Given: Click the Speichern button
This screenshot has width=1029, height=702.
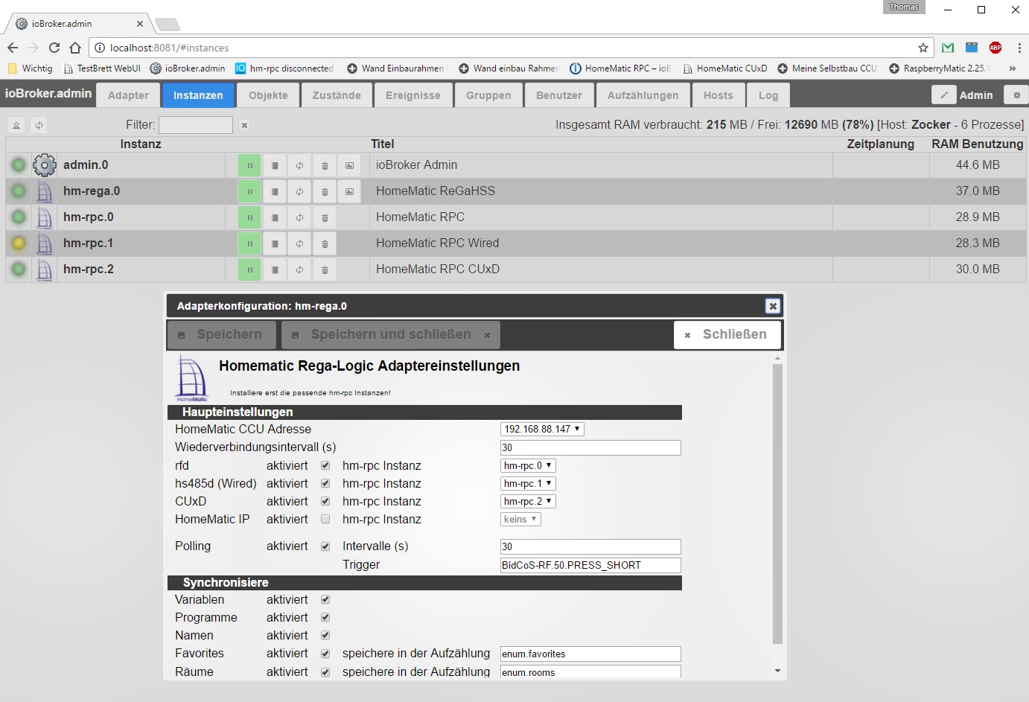Looking at the screenshot, I should (221, 335).
